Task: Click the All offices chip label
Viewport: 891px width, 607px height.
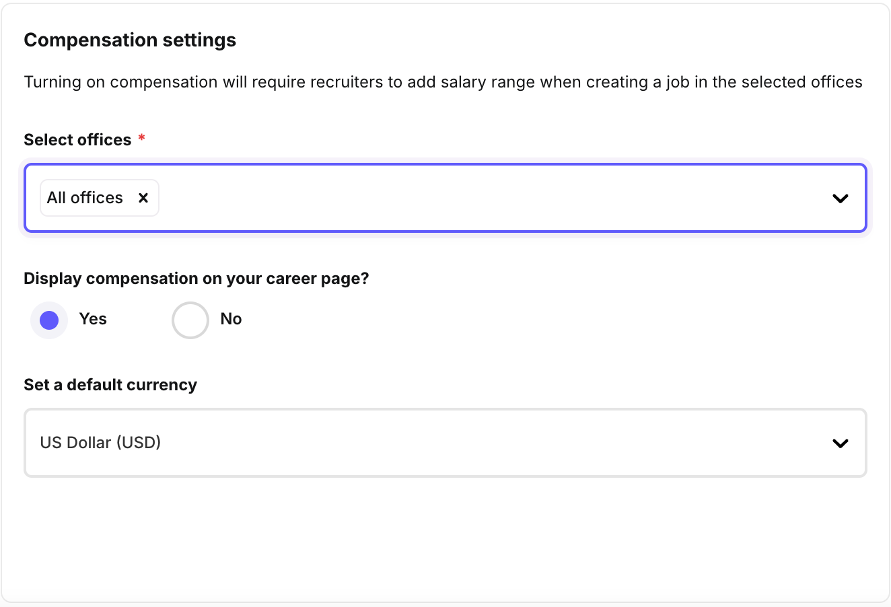Action: point(85,198)
